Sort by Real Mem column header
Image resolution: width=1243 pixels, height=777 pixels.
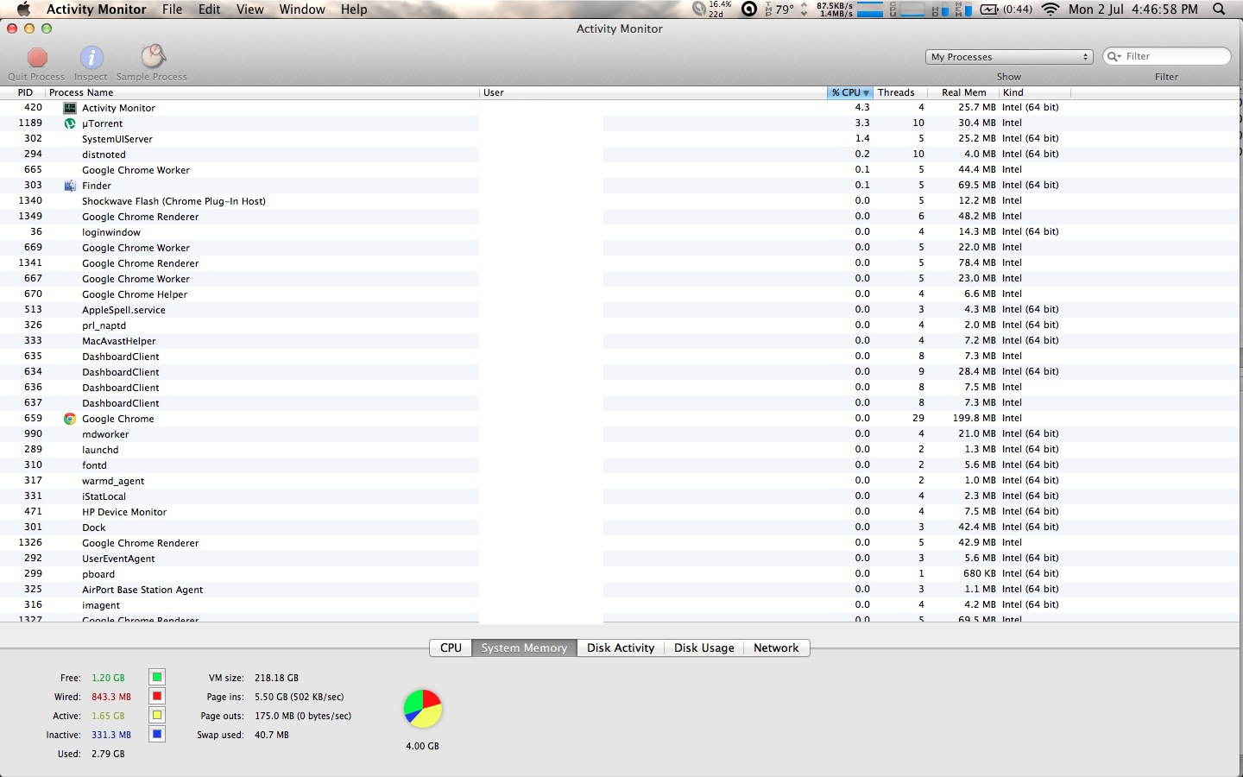[x=963, y=92]
